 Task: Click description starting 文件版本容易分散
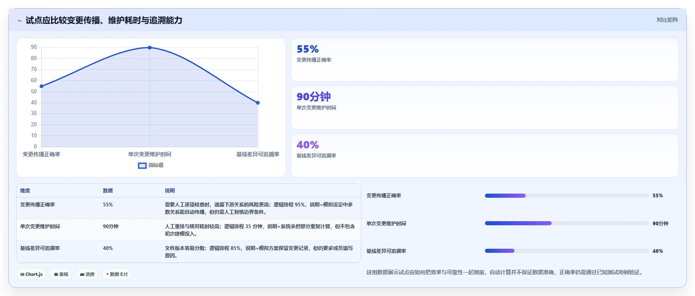tap(259, 252)
